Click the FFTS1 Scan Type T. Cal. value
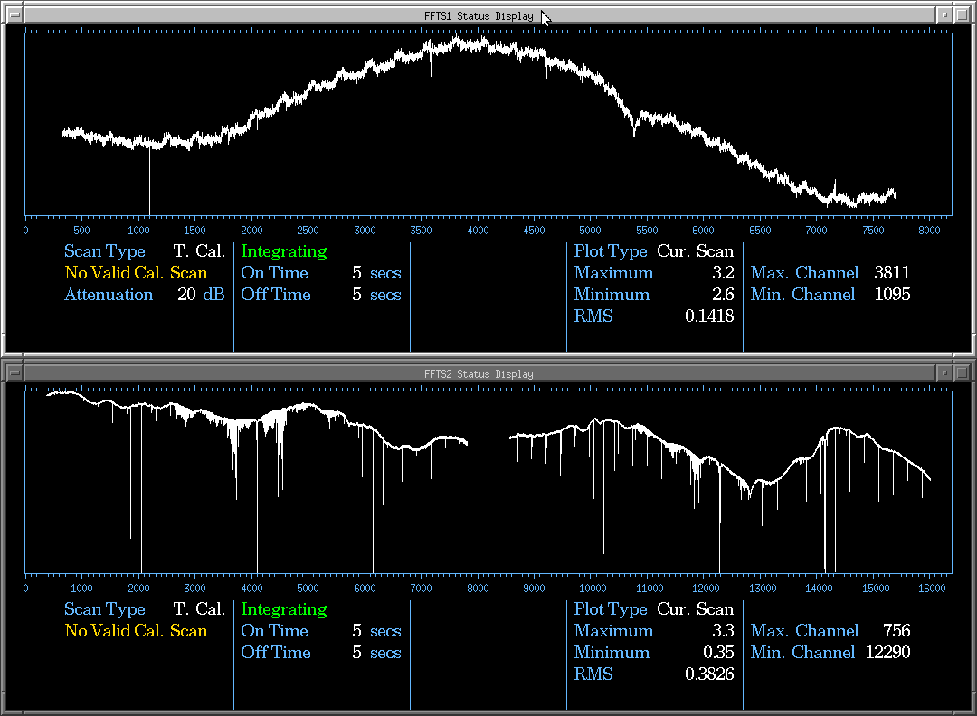 click(x=199, y=251)
